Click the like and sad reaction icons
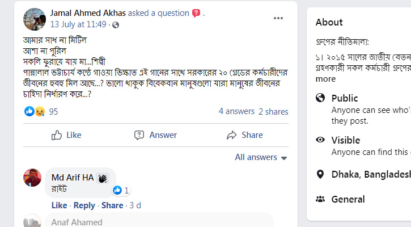The image size is (411, 227). click(x=35, y=112)
